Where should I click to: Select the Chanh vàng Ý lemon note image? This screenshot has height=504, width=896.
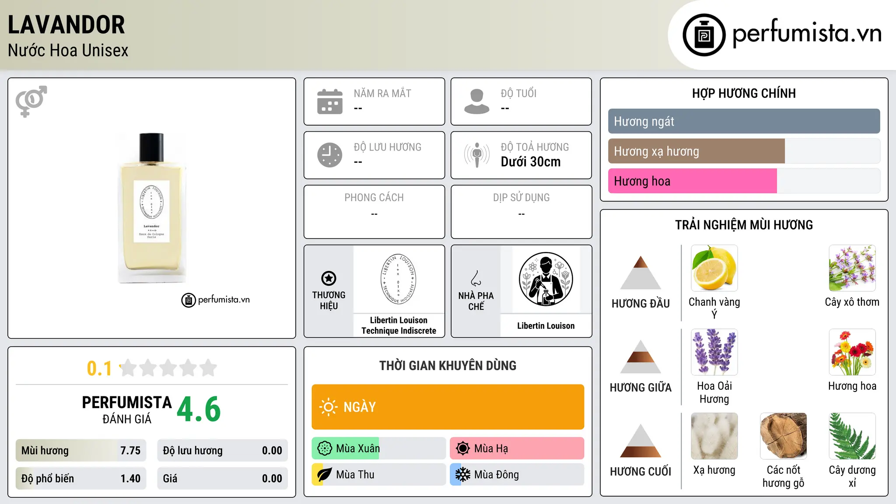[x=714, y=268]
